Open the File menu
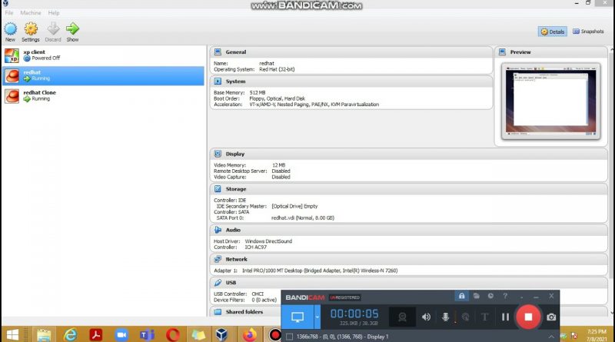This screenshot has height=342, width=615. point(9,13)
